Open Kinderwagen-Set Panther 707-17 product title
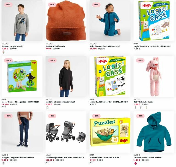 coord(65,158)
